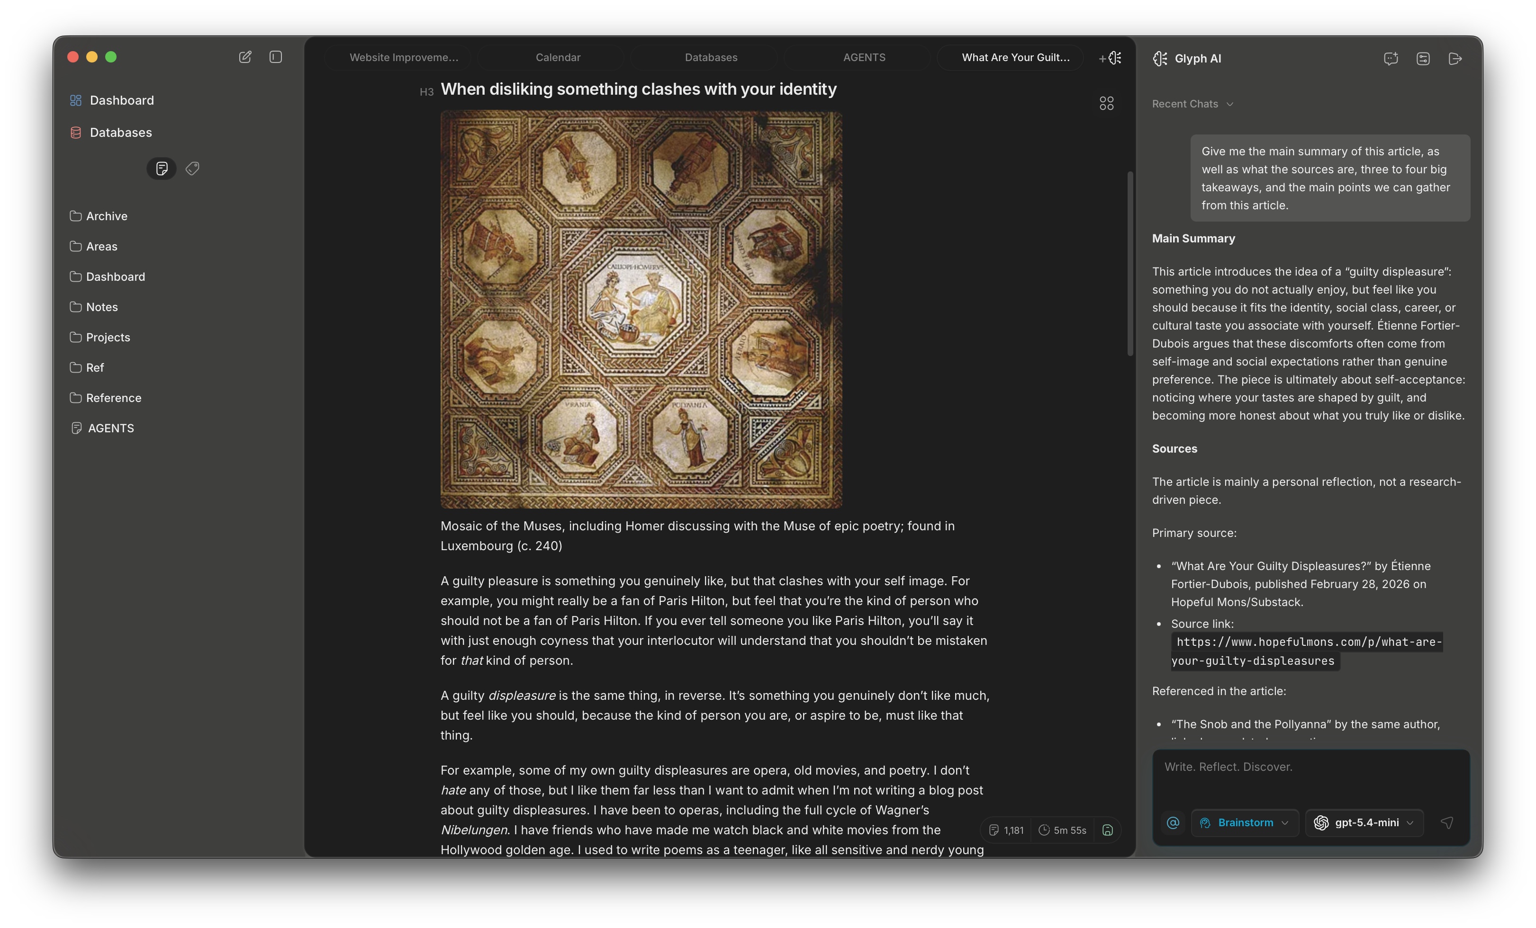Image resolution: width=1536 pixels, height=928 pixels.
Task: Export the current chat conversation
Action: point(1455,58)
